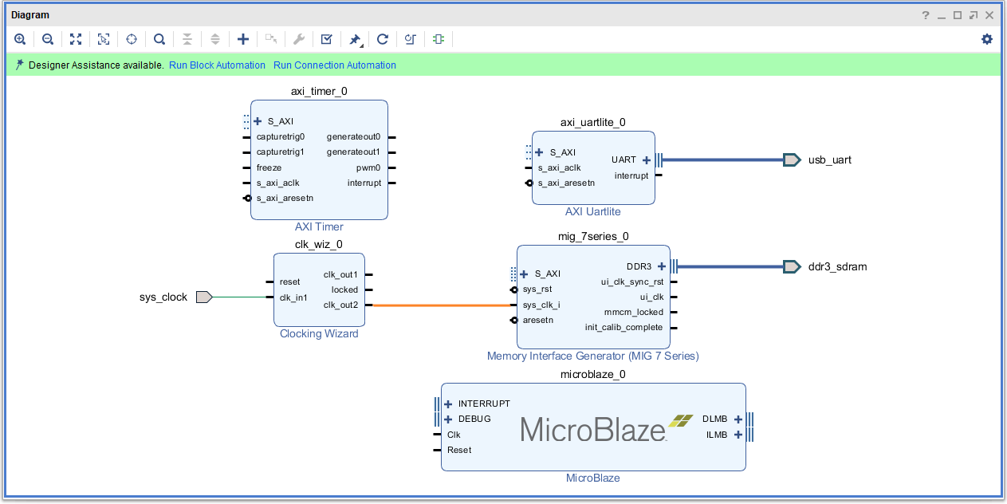Click the Zoom In toolbar icon

point(20,39)
